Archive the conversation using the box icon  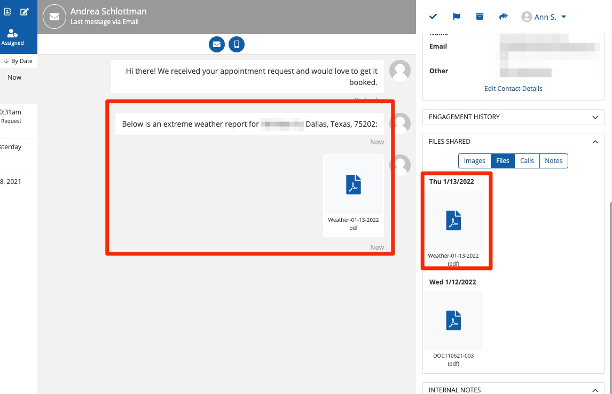tap(480, 17)
